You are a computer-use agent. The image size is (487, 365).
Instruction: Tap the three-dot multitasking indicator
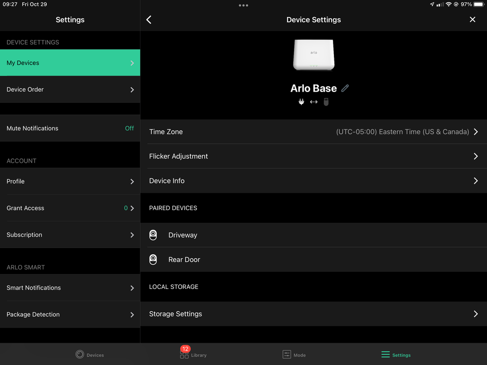244,5
